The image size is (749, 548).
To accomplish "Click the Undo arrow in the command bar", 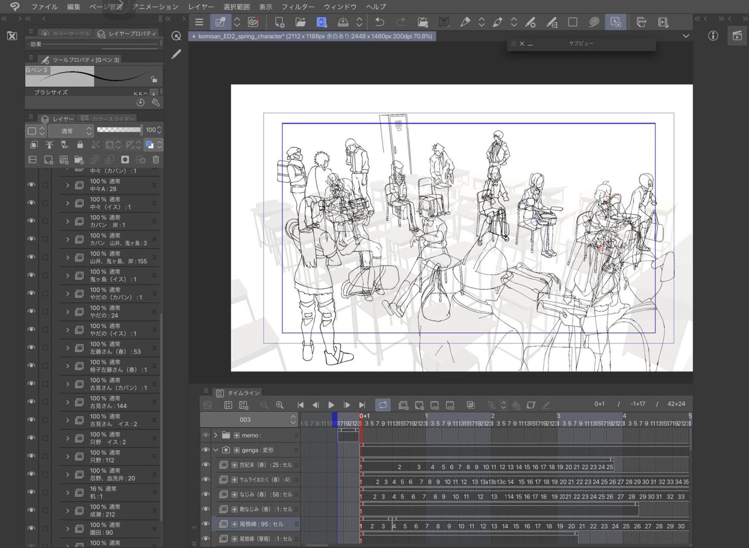I will point(380,22).
